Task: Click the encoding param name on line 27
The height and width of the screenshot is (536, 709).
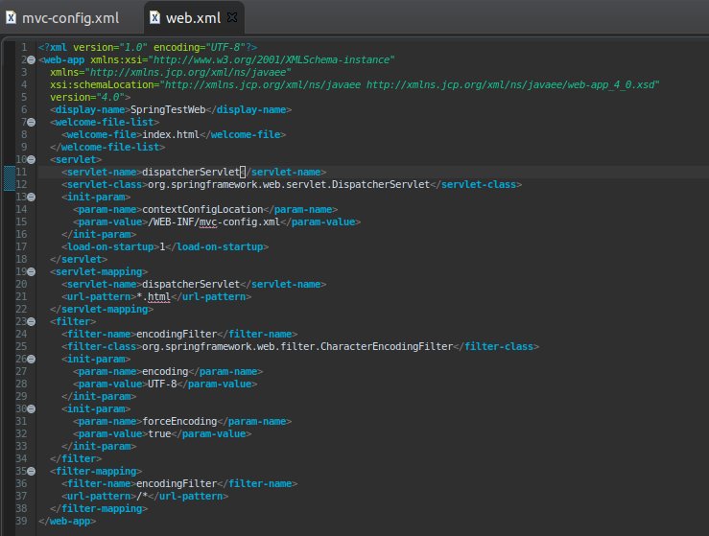Action: pyautogui.click(x=165, y=371)
